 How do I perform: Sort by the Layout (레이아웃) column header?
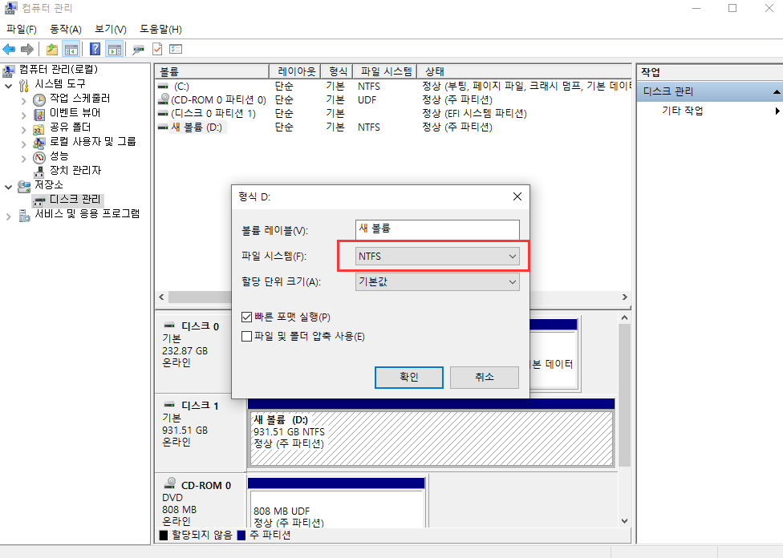click(x=295, y=71)
